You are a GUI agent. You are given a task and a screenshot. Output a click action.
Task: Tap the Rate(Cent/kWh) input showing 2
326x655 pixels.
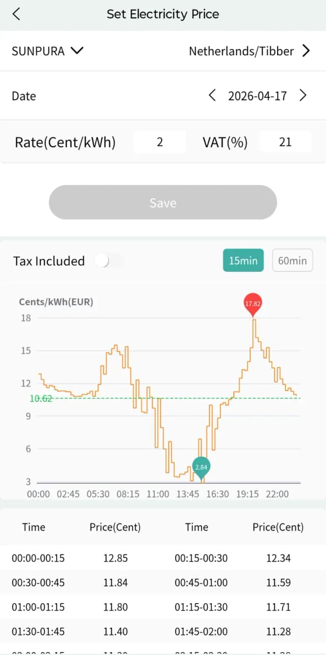coord(159,142)
